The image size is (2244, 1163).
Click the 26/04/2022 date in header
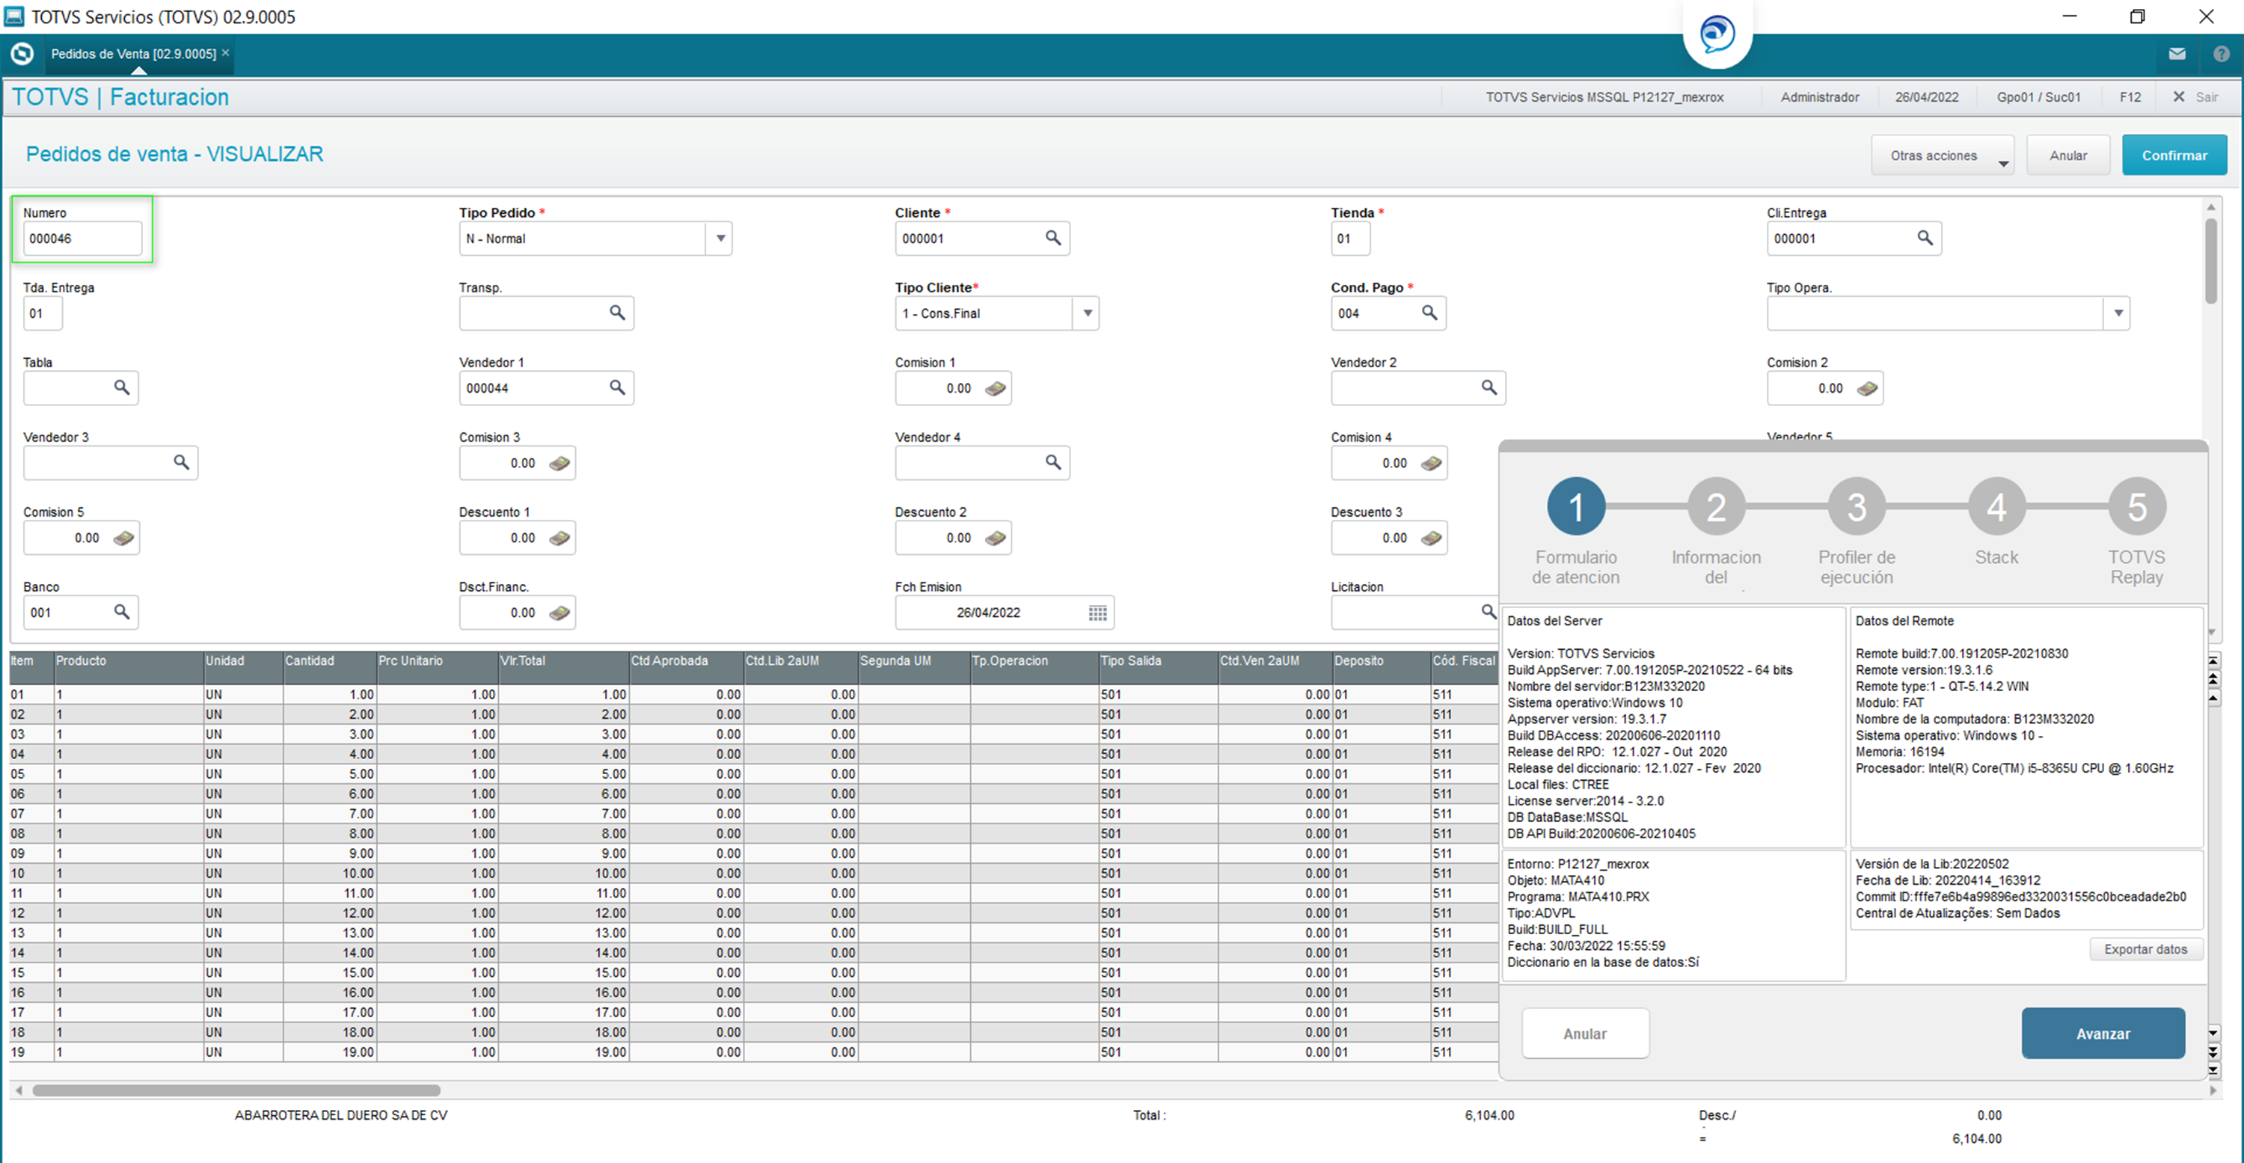click(x=1926, y=96)
